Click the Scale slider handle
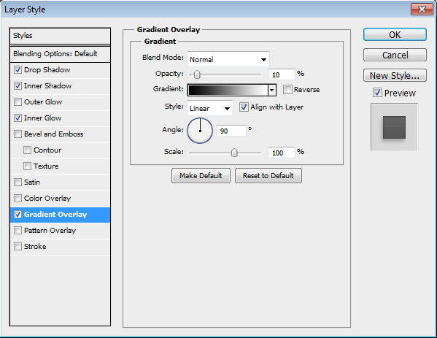The width and height of the screenshot is (437, 338). point(234,153)
